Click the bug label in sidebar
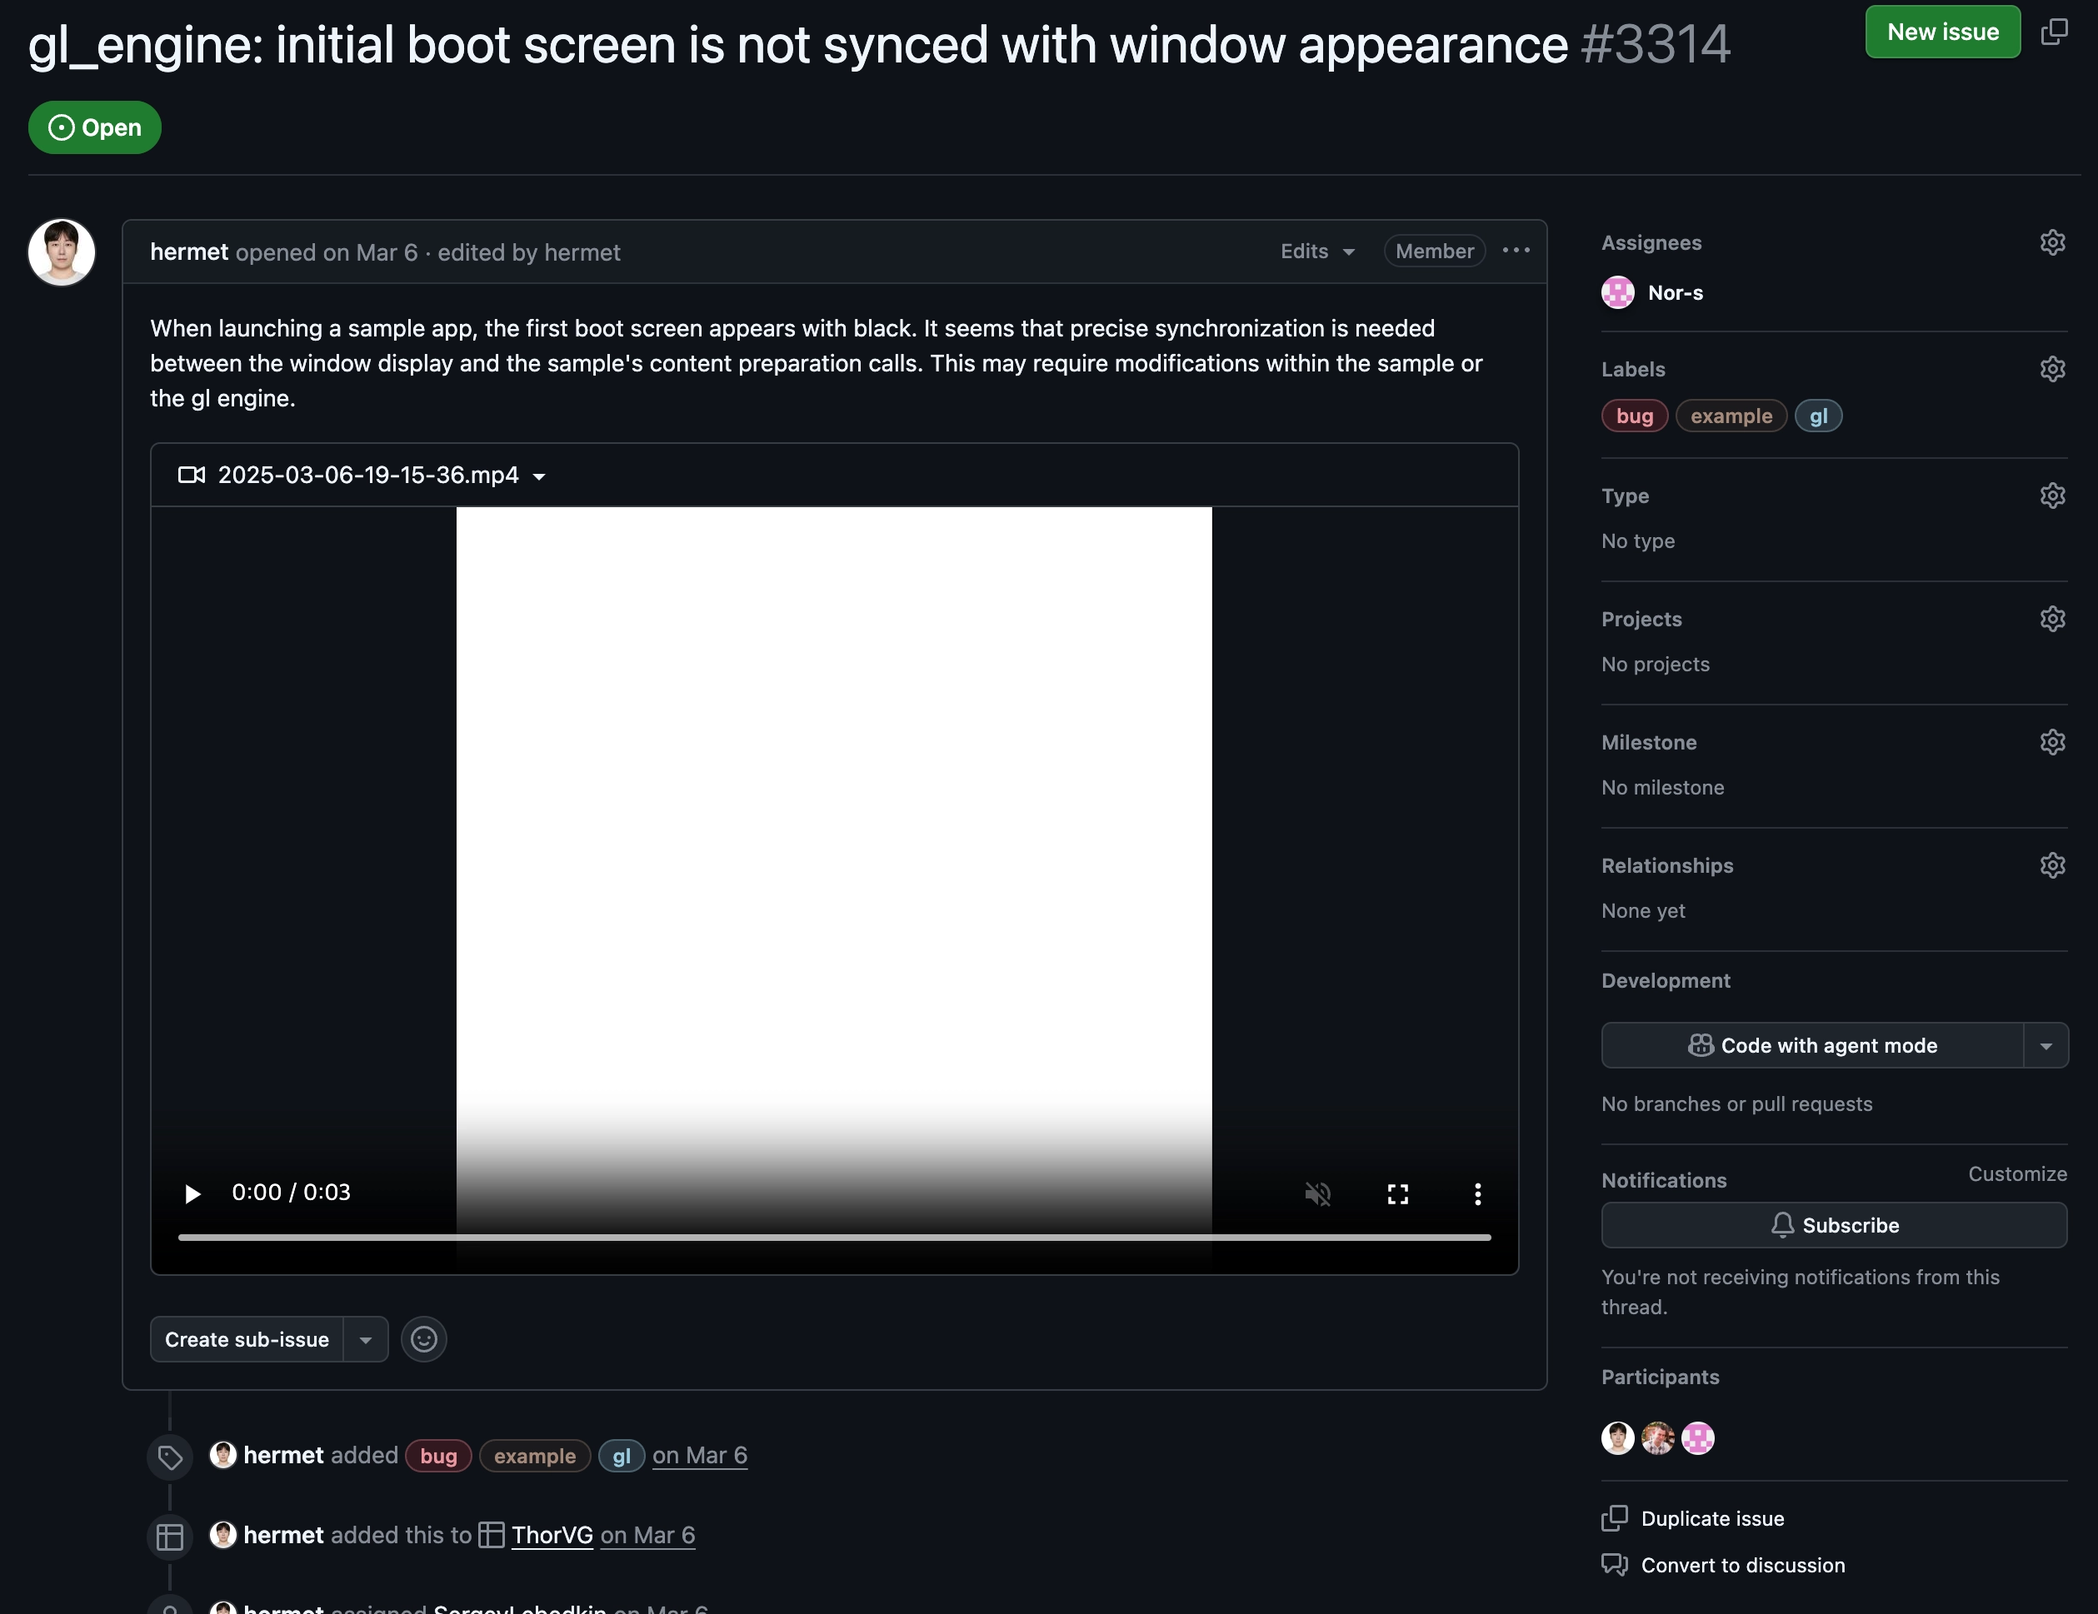The width and height of the screenshot is (2098, 1614). coord(1635,416)
